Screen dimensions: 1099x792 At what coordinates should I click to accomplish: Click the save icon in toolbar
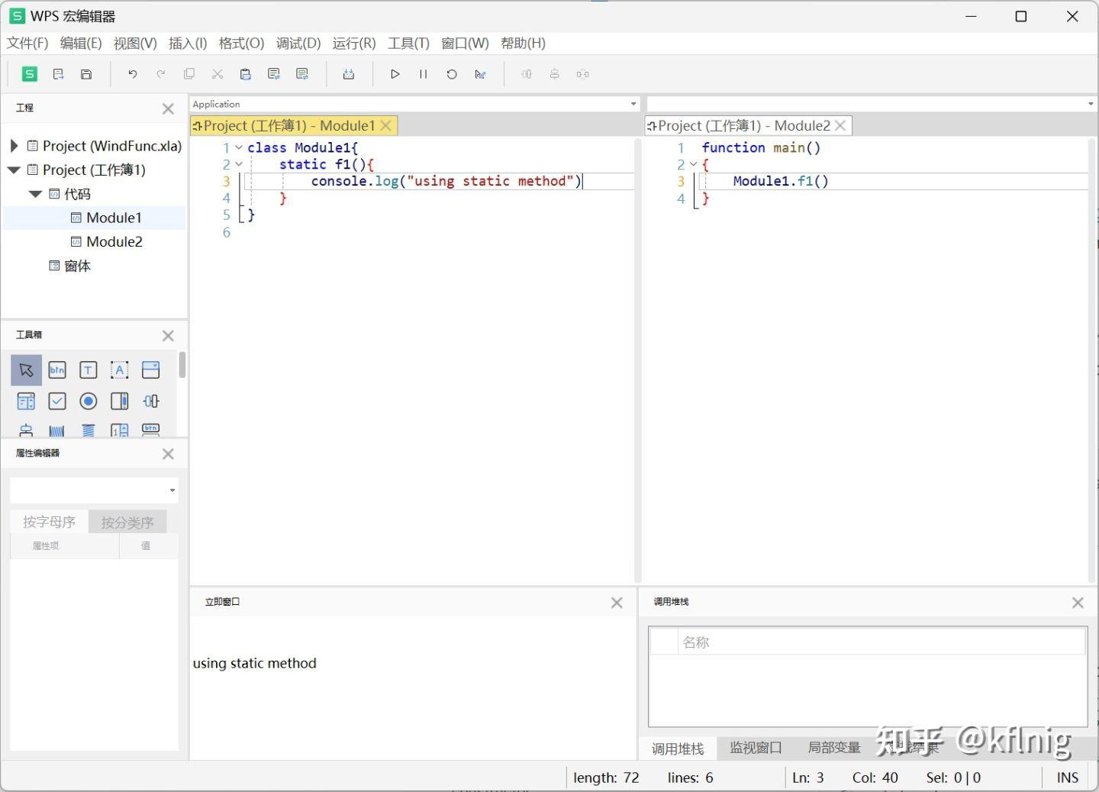coord(86,74)
